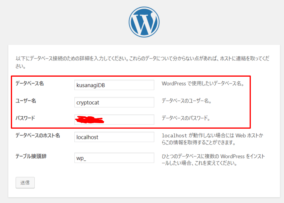
Task: Focus the データベース名 field containing kusanagiDB
Action: (x=114, y=85)
